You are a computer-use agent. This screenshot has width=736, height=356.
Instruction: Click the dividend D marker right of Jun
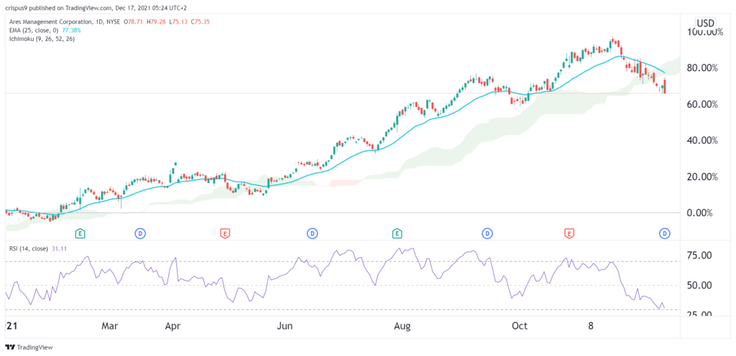click(x=312, y=233)
